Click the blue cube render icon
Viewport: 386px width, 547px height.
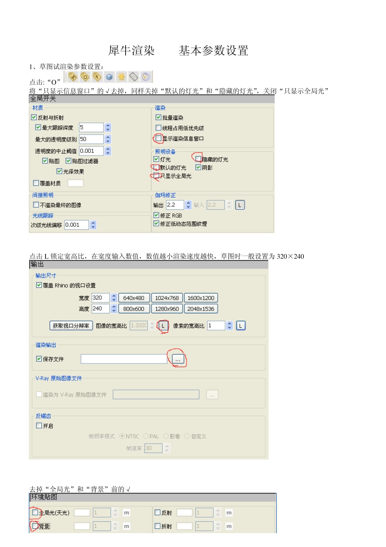coord(109,77)
